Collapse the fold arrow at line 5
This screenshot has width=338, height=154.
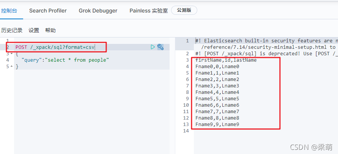click(11, 67)
